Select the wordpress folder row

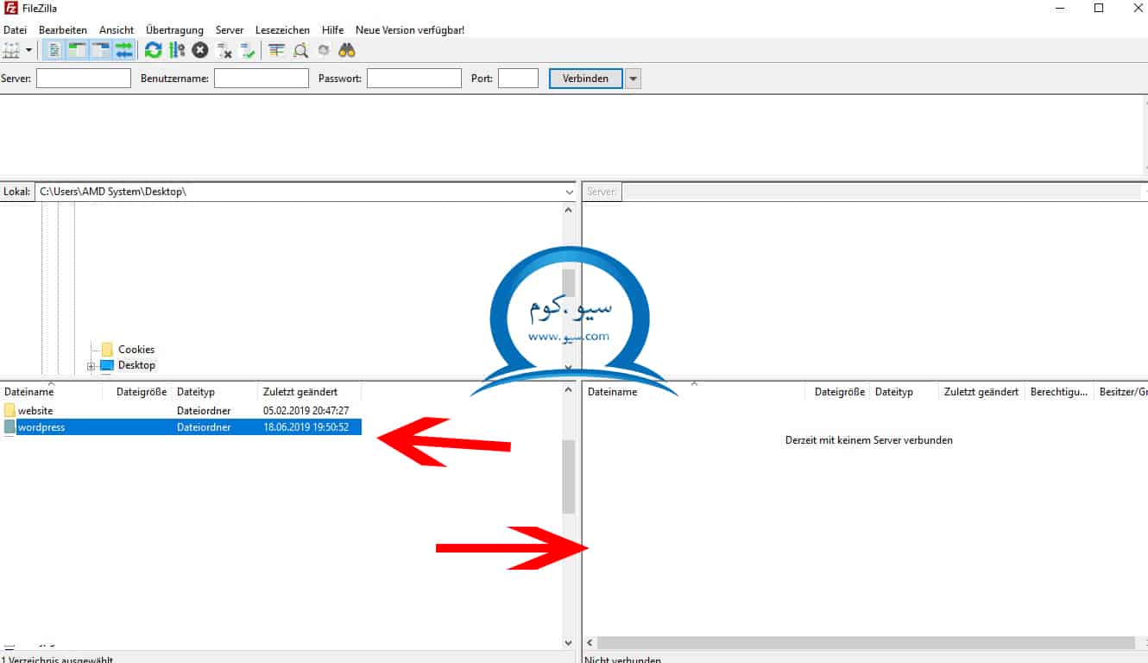(x=181, y=426)
